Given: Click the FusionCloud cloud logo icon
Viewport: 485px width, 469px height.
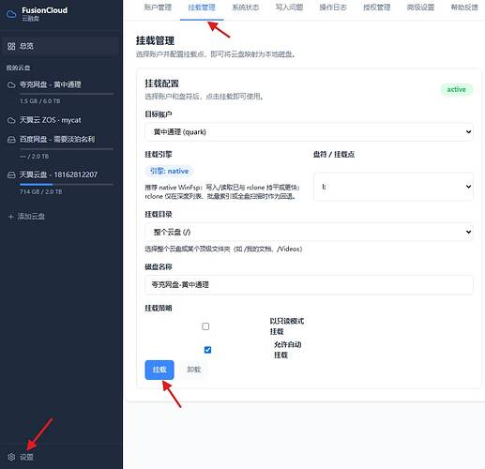Looking at the screenshot, I should click(11, 14).
